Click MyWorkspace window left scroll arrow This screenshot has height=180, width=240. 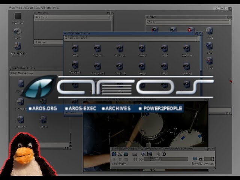65,148
